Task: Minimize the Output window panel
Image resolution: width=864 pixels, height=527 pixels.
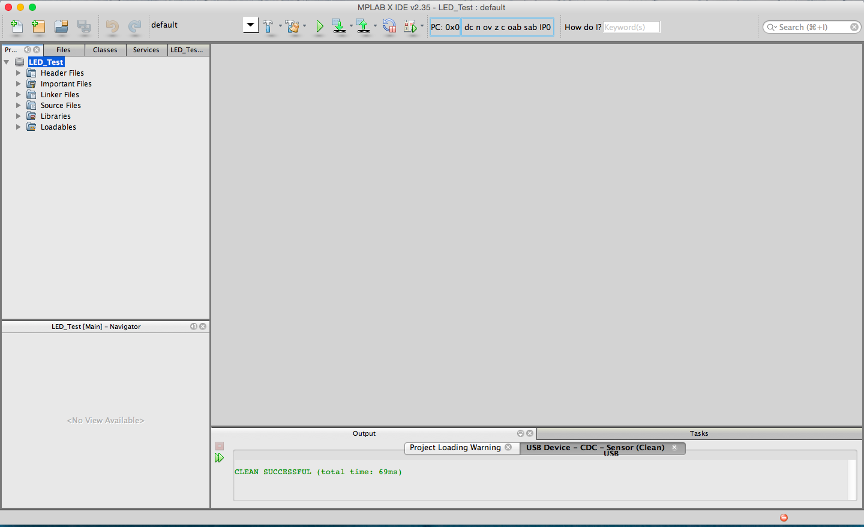Action: (x=520, y=433)
